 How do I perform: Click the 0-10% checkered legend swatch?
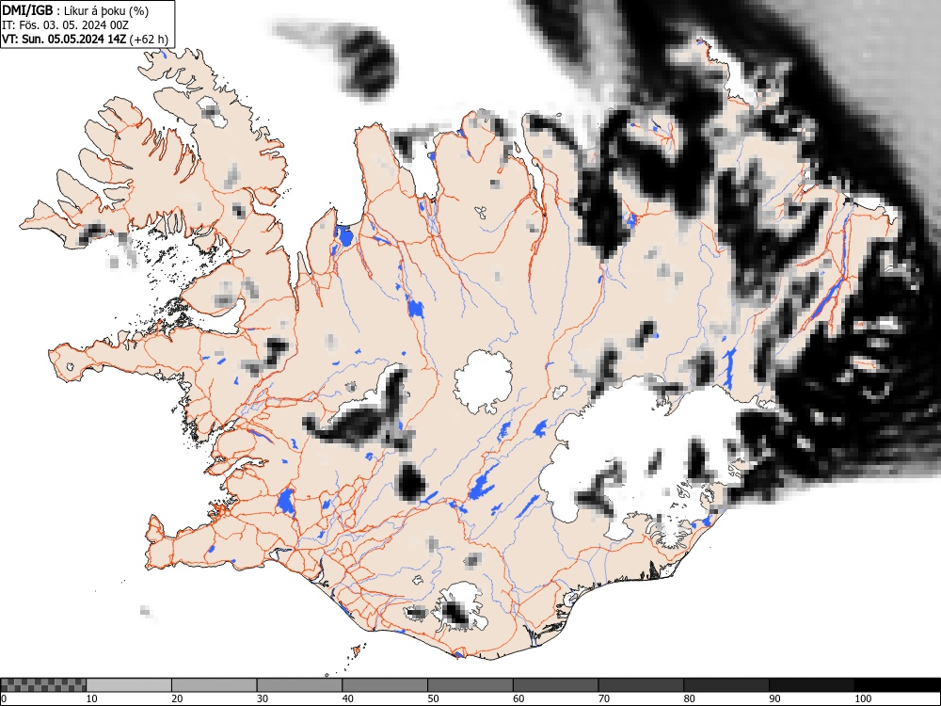[x=43, y=685]
